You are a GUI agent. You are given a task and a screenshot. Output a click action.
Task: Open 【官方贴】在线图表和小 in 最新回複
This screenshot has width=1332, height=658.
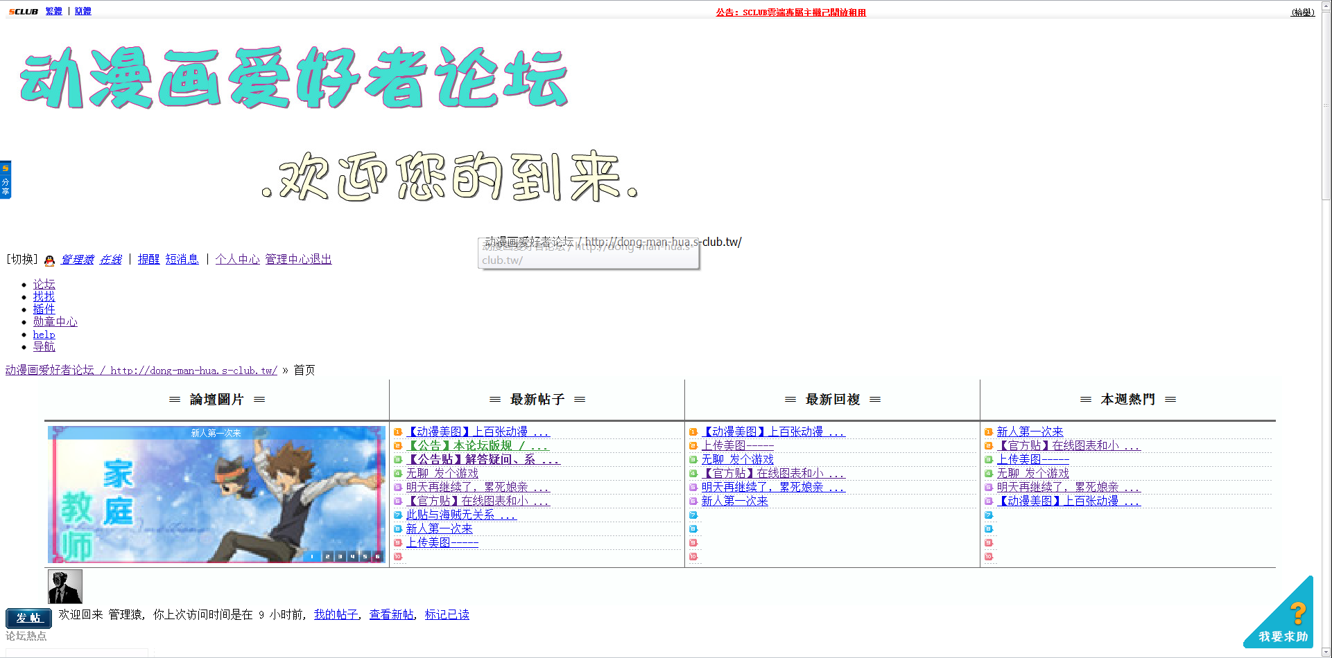tap(773, 473)
